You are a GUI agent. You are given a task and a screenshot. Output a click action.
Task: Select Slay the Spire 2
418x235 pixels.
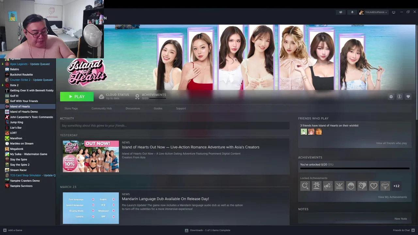click(20, 165)
